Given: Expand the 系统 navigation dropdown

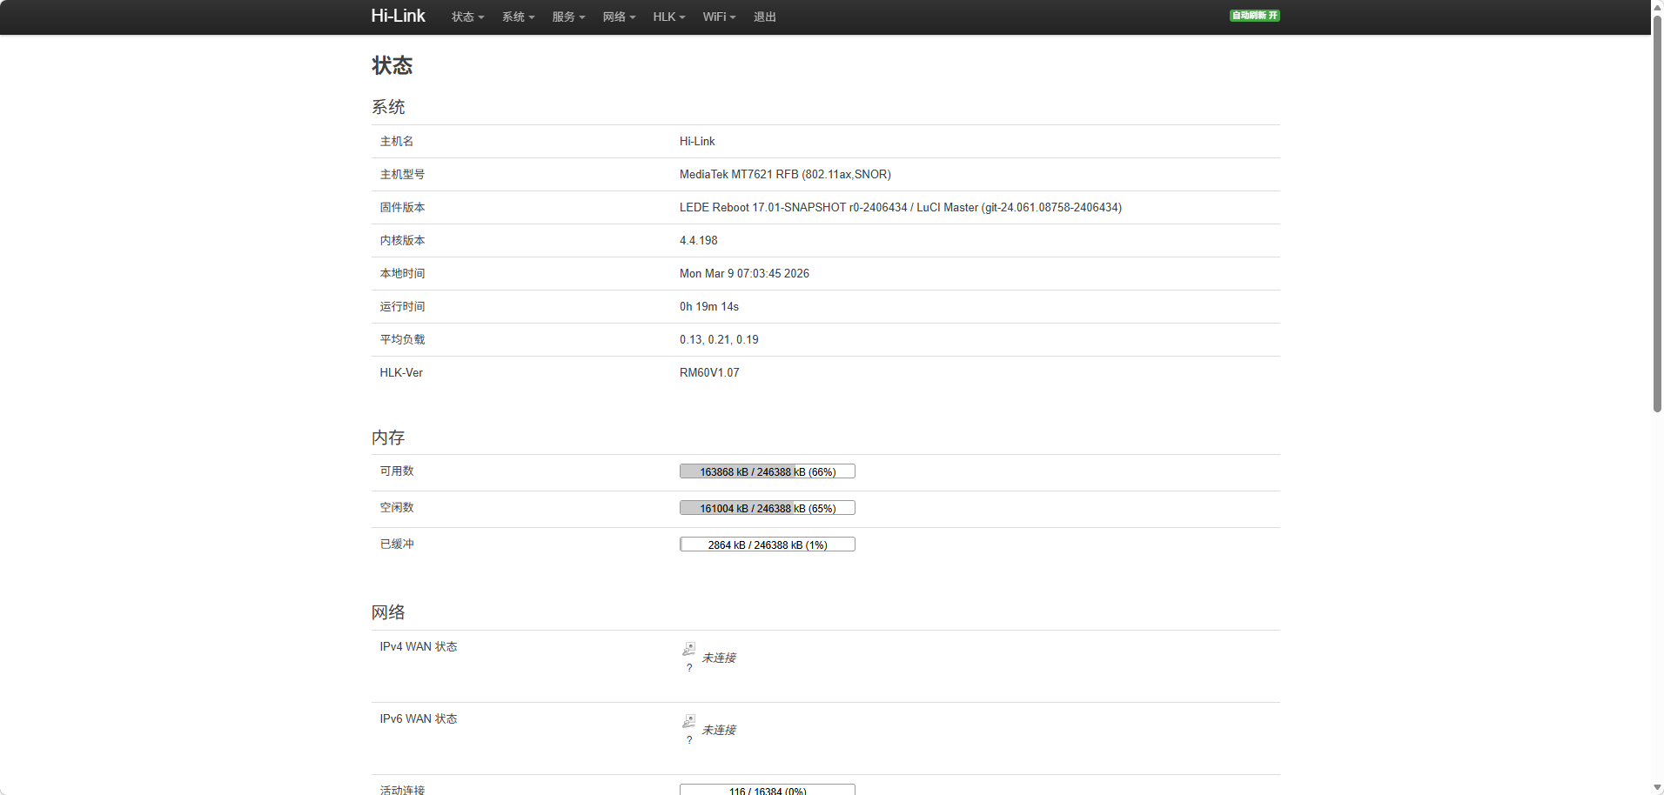Looking at the screenshot, I should pos(518,17).
